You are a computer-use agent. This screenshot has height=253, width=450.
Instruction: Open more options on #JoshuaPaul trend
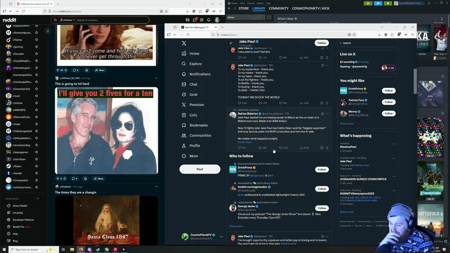pyautogui.click(x=394, y=144)
